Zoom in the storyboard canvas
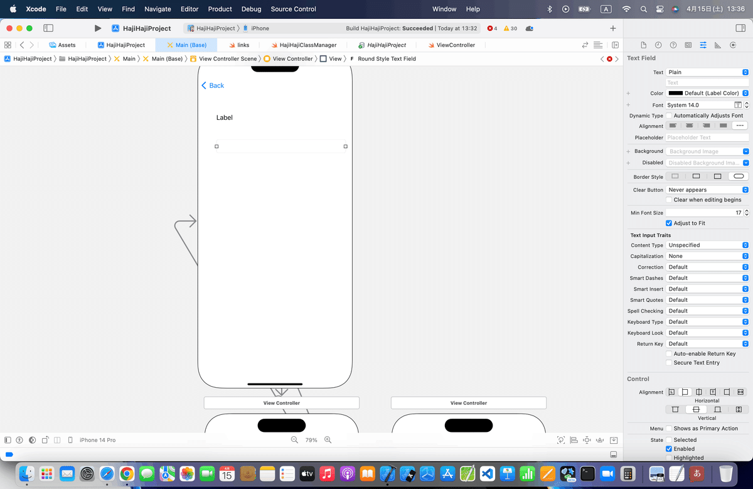Image resolution: width=753 pixels, height=489 pixels. (x=328, y=440)
